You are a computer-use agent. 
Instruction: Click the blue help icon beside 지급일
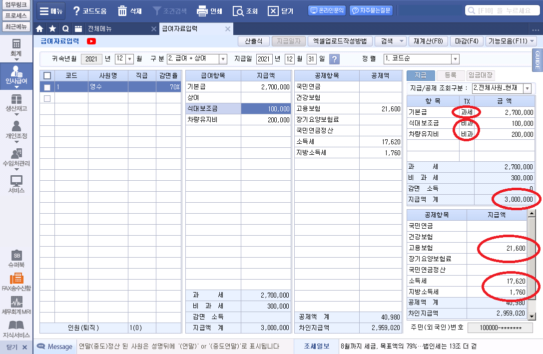tap(334, 59)
